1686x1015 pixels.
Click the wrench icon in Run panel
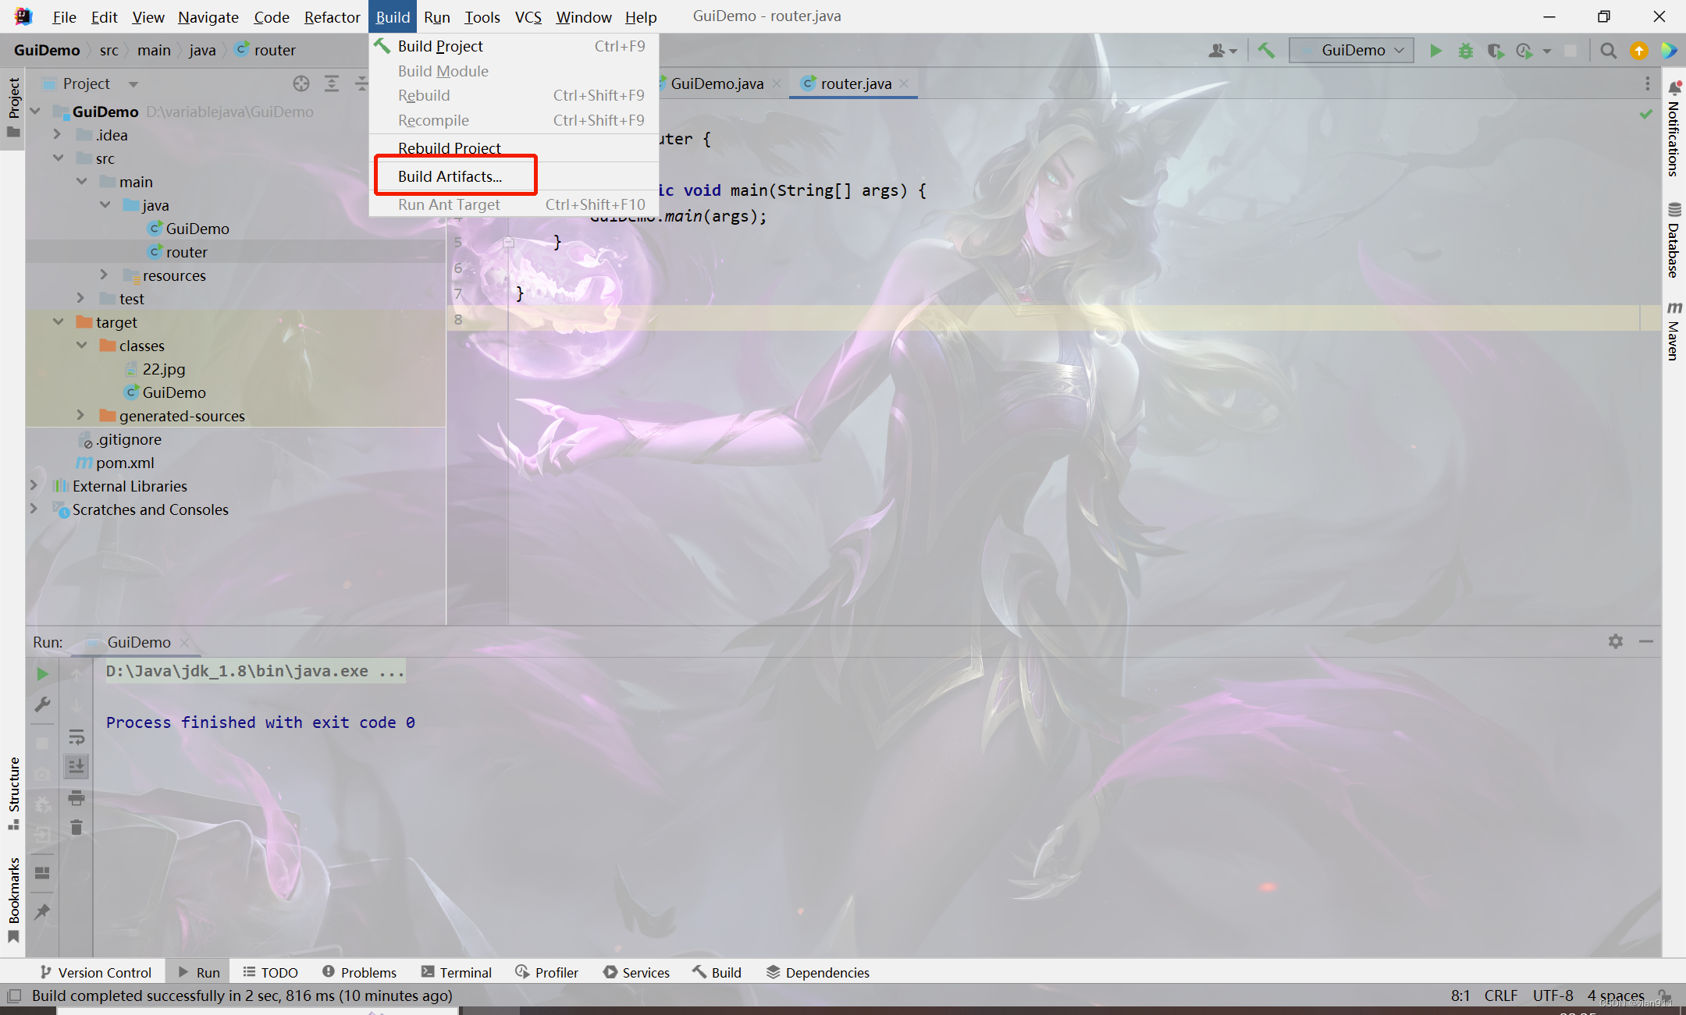pyautogui.click(x=42, y=704)
